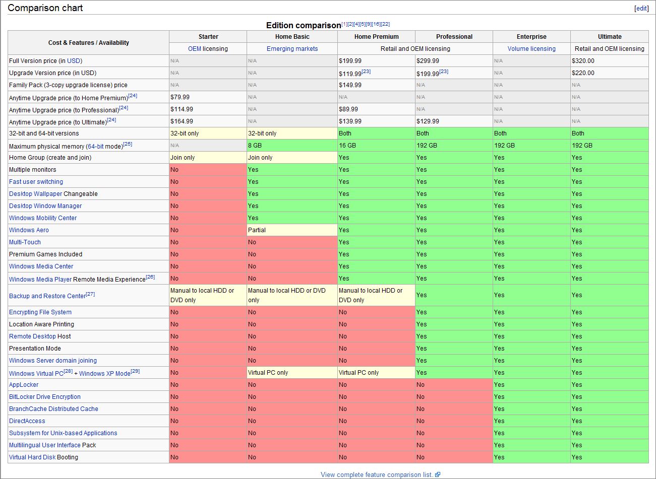This screenshot has width=656, height=479.
Task: Open the BitLocker Drive Encryption link
Action: 45,397
